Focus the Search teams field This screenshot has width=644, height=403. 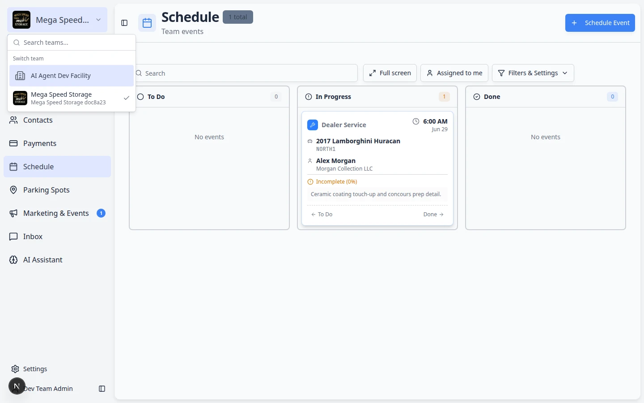[72, 43]
